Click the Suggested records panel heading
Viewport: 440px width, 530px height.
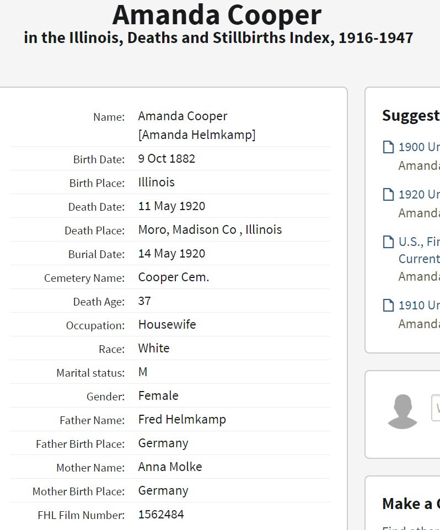pos(410,116)
